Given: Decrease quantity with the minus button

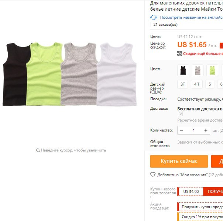Looking at the screenshot, I should (182, 130).
